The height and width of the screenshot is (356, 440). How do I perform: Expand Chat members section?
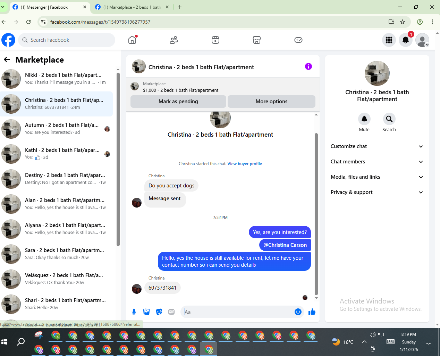377,162
